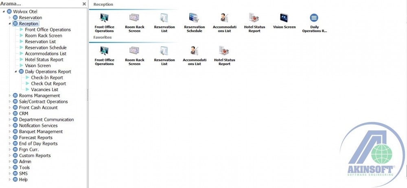Viewport: 407px width, 188px height.
Task: Launch Reservation List from Favorites
Action: (x=164, y=56)
